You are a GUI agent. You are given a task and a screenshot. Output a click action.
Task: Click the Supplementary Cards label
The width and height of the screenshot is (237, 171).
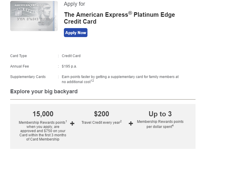tap(28, 77)
